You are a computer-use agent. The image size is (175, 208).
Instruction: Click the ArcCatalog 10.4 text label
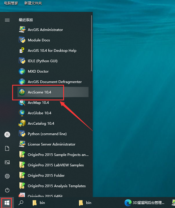point(41,124)
